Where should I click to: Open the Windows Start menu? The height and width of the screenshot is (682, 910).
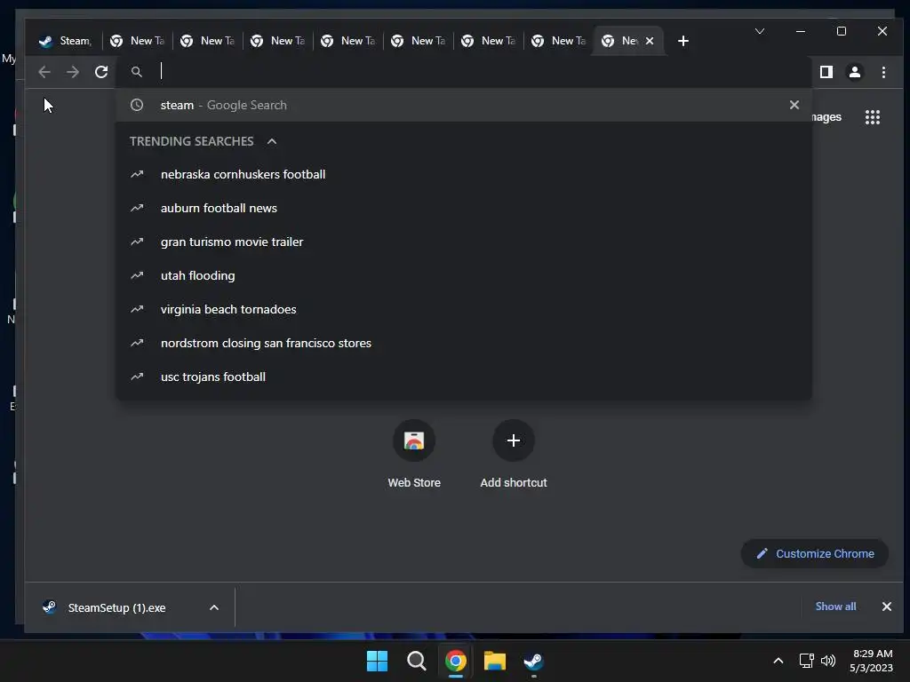point(377,661)
